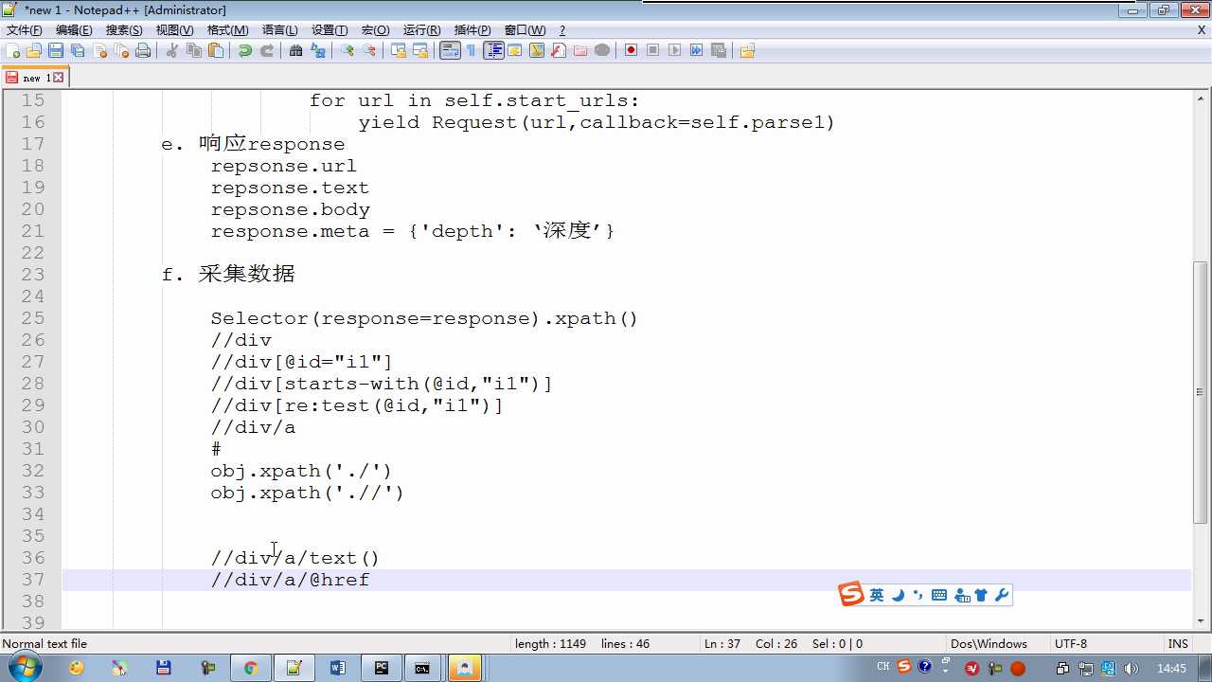Undo last edit with the green arrow
This screenshot has width=1212, height=682.
click(x=245, y=51)
